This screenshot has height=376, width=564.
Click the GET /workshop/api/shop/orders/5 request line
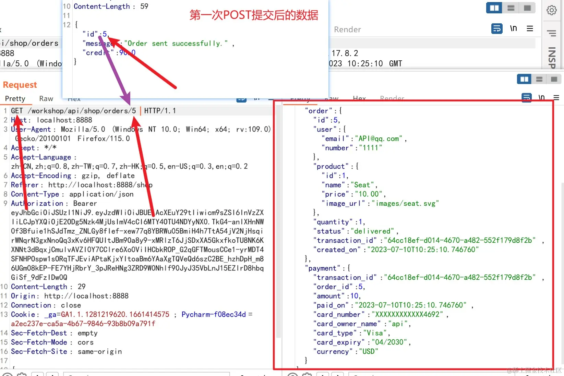click(93, 111)
